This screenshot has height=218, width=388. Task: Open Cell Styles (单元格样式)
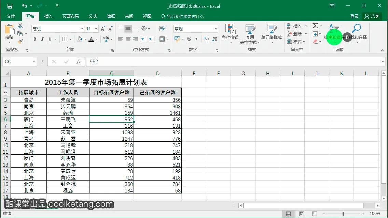(x=272, y=34)
